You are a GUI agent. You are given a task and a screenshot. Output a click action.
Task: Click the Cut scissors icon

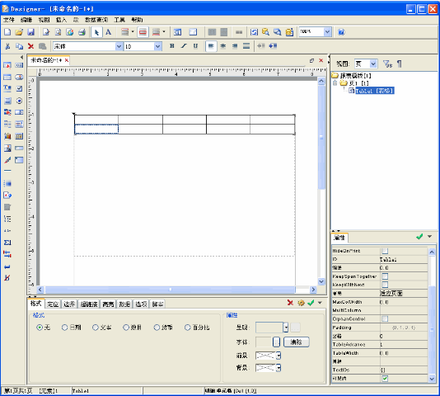pos(7,46)
